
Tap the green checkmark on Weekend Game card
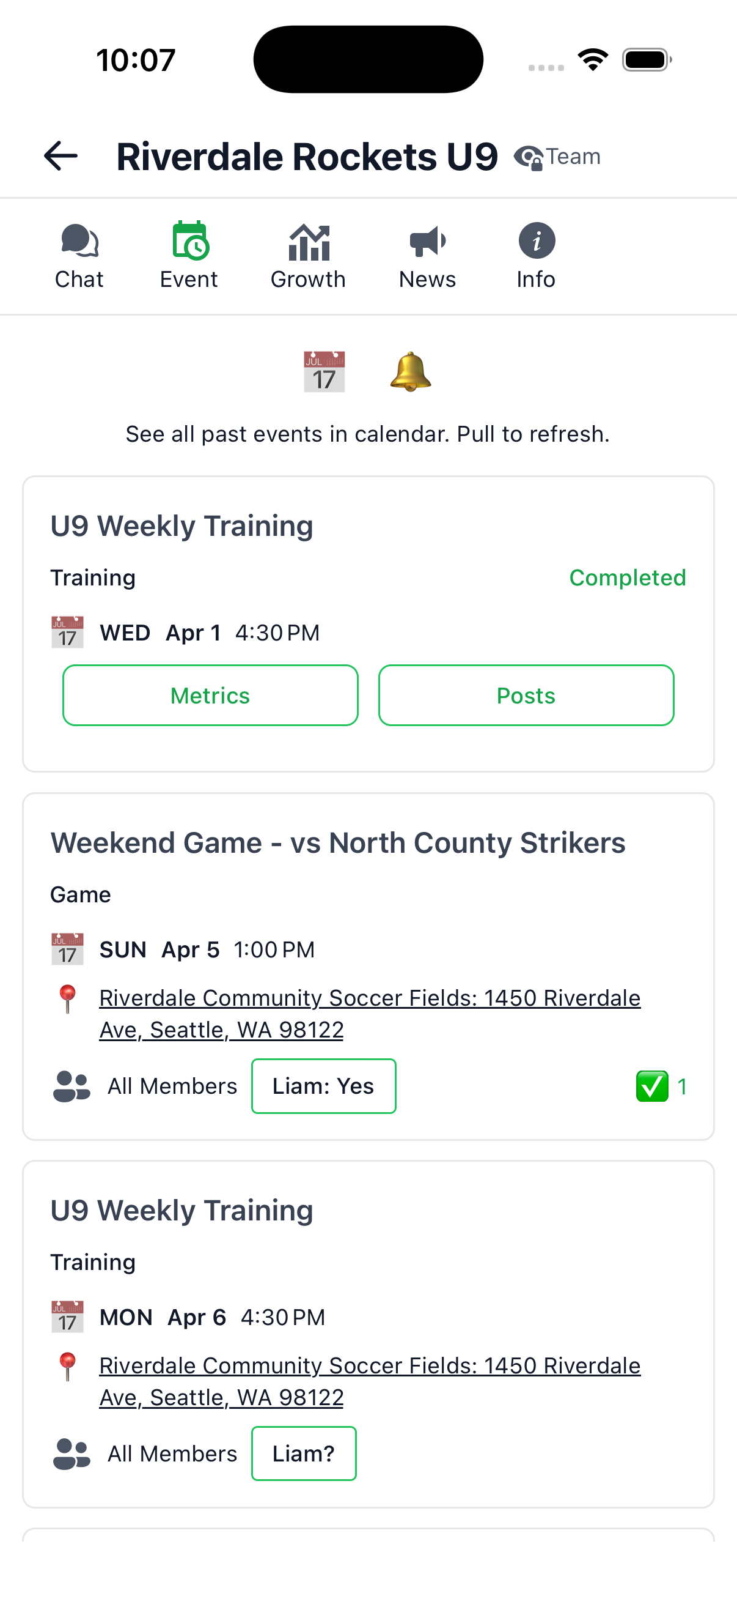click(x=652, y=1086)
